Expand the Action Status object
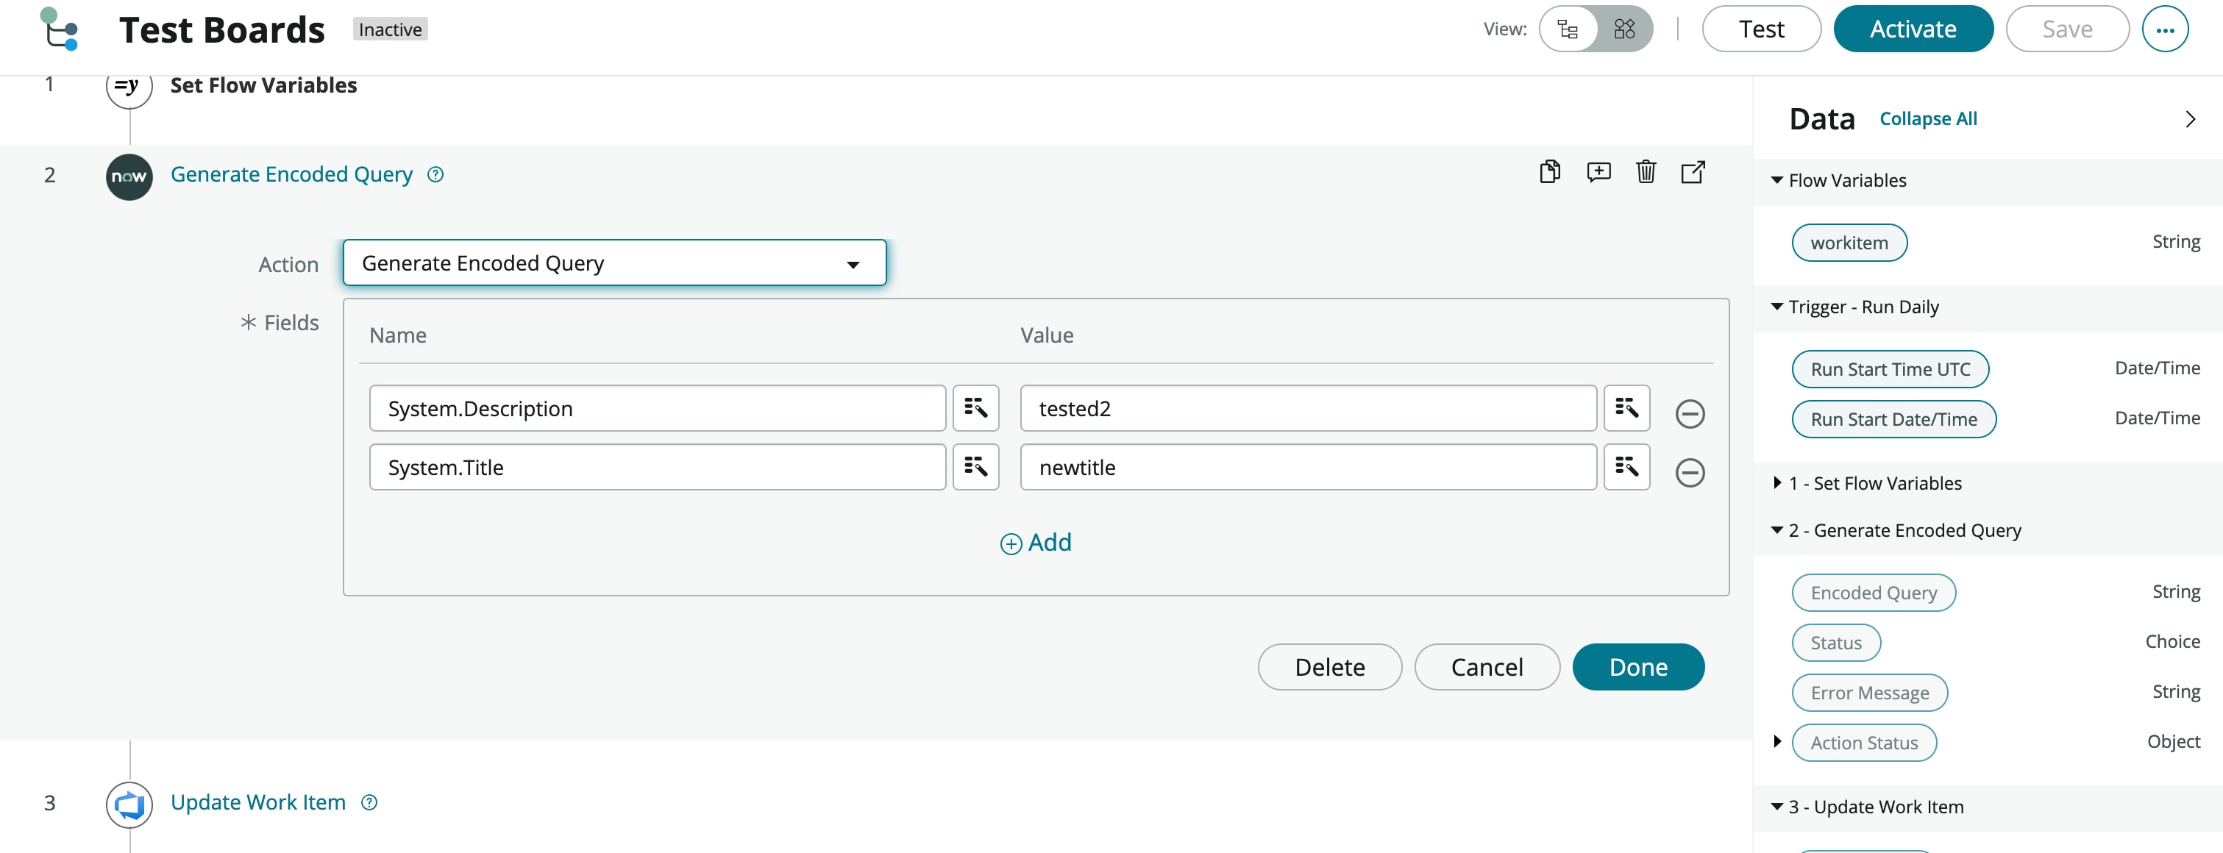 pyautogui.click(x=1778, y=742)
